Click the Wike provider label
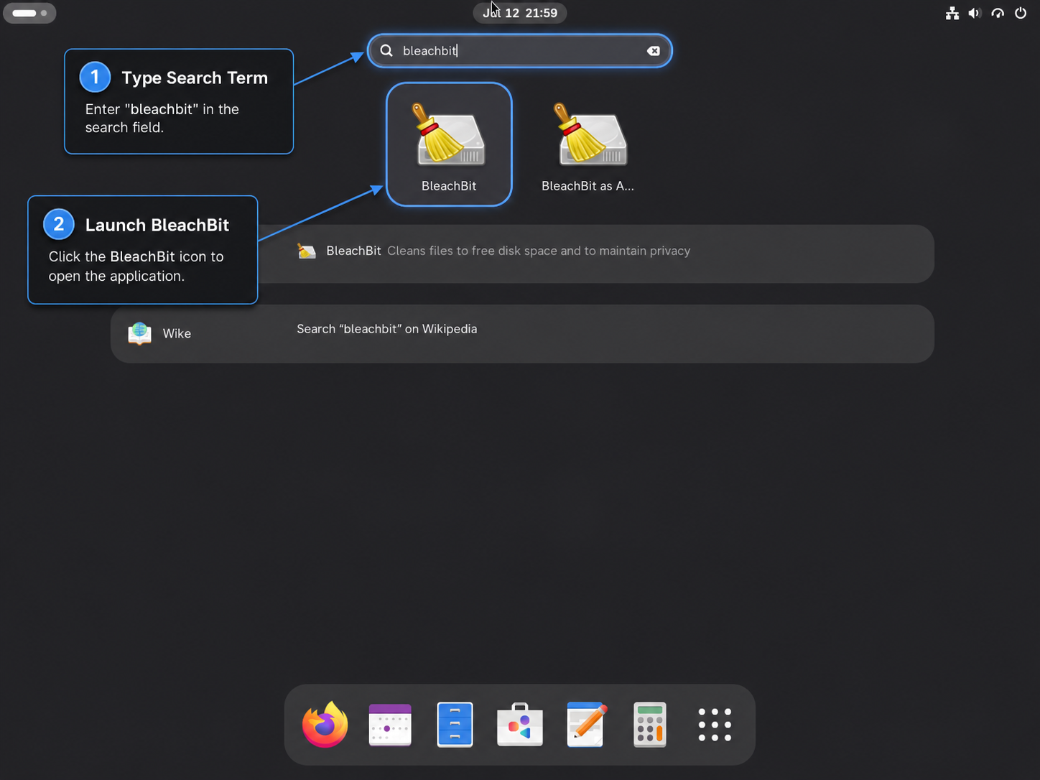Screen dimensions: 1040x780 click(177, 333)
